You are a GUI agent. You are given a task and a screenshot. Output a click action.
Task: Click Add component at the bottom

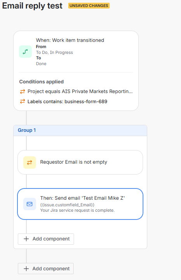point(46,269)
